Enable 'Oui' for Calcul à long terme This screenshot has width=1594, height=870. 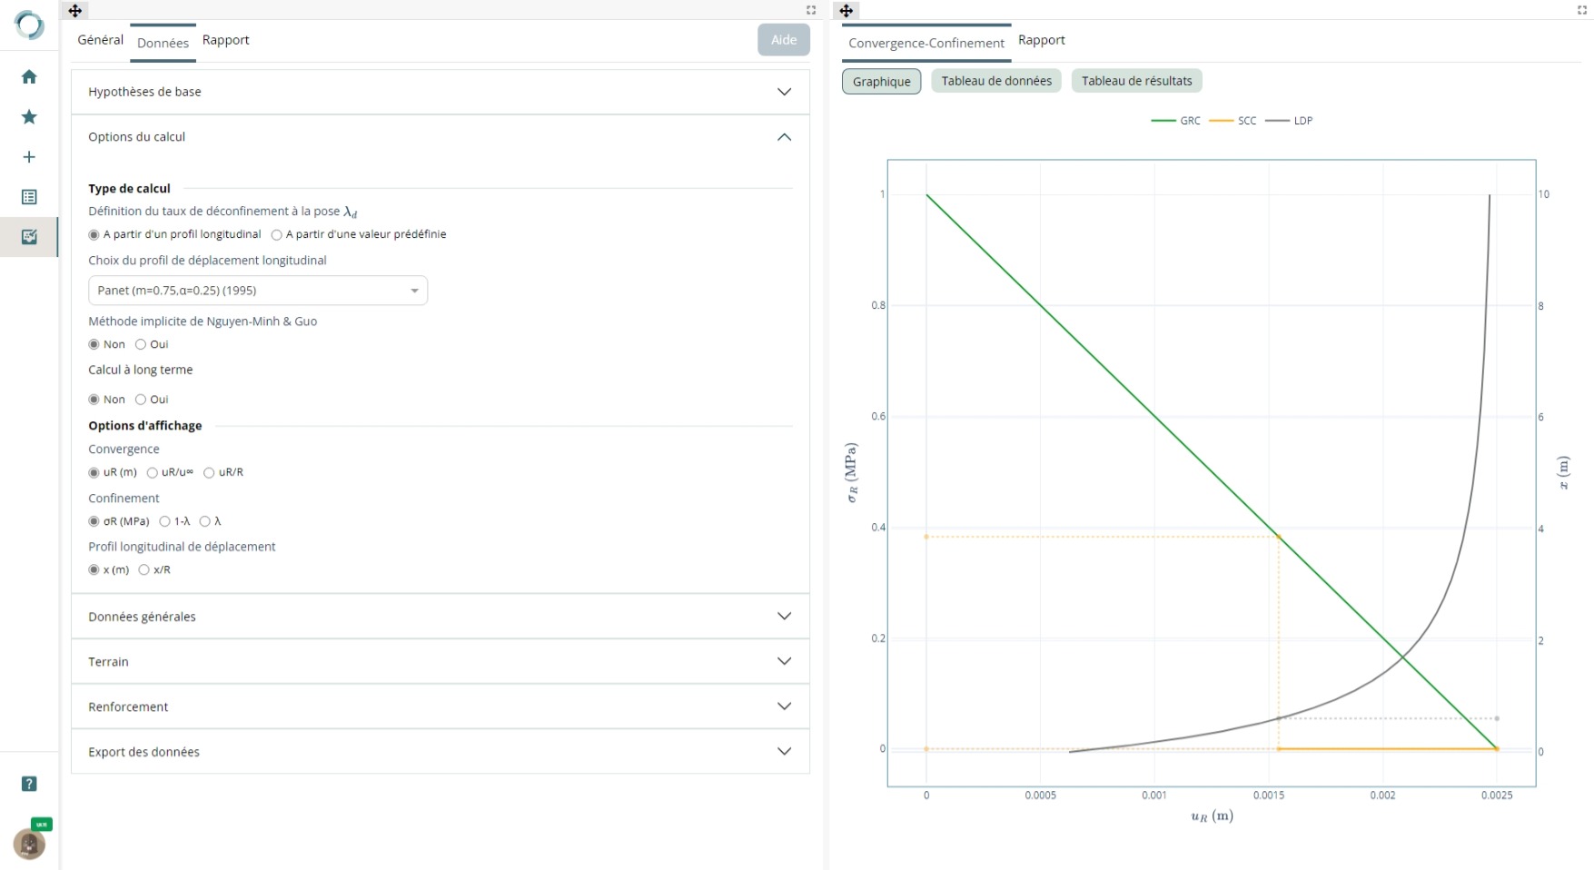tap(141, 400)
